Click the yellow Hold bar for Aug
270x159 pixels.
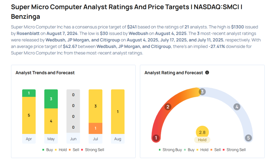coord(118,112)
